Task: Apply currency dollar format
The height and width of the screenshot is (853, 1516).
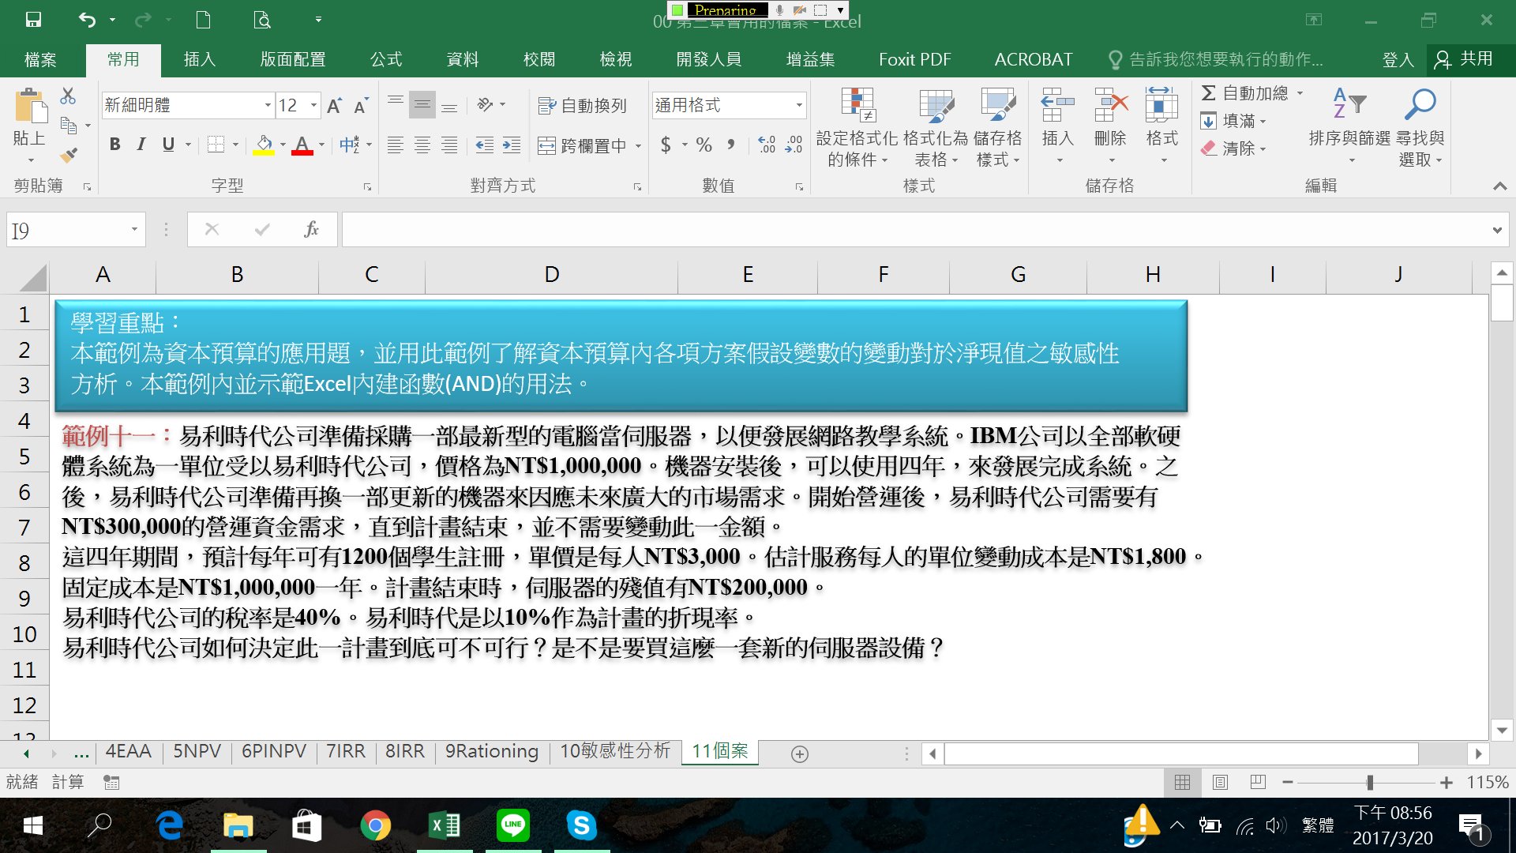Action: [666, 145]
